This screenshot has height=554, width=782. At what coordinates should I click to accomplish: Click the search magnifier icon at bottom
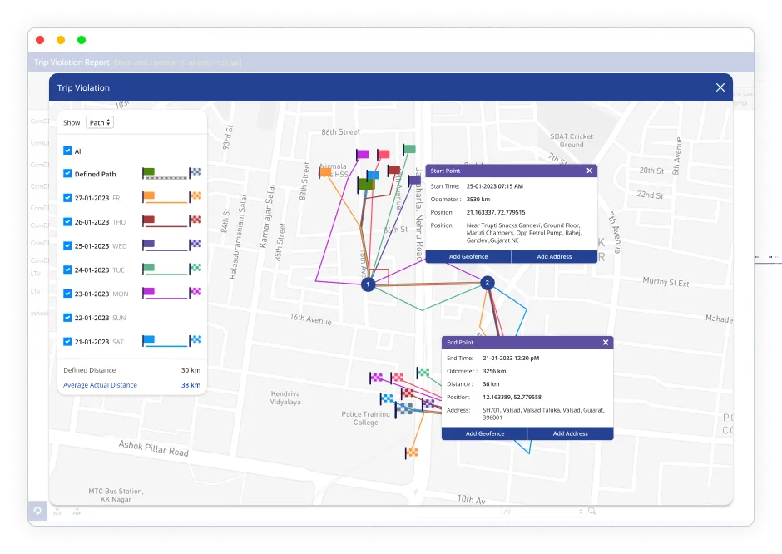click(x=591, y=512)
